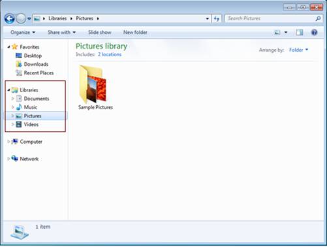Go back with the Back arrow button
The width and height of the screenshot is (327, 247).
click(x=10, y=19)
